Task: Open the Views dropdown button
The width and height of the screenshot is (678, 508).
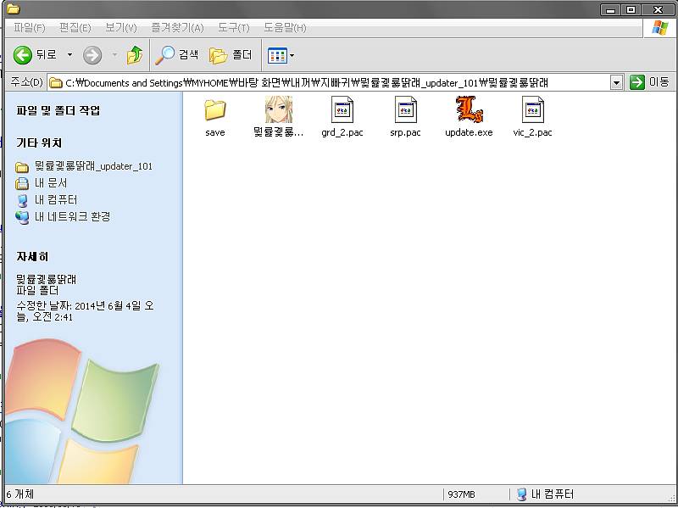Action: pos(281,55)
